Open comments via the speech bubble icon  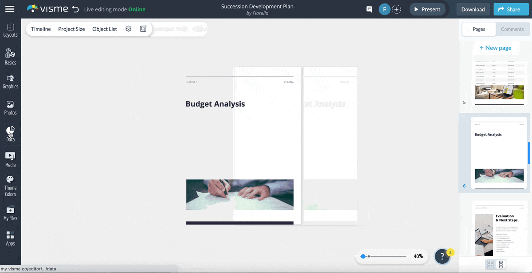(x=368, y=9)
